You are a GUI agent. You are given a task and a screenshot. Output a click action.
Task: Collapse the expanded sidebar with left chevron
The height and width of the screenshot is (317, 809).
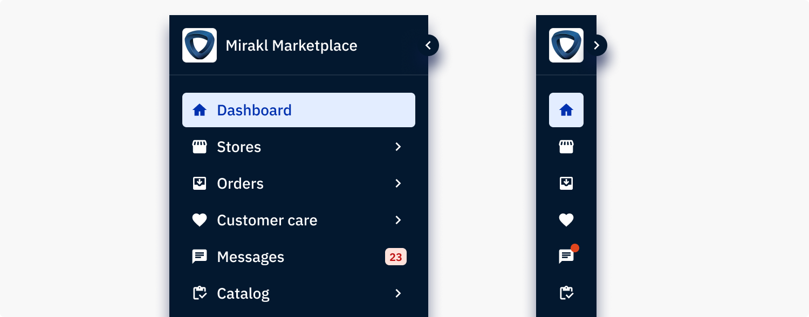point(428,45)
